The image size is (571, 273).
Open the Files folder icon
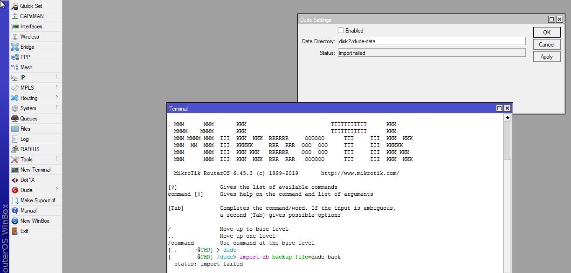click(x=15, y=129)
